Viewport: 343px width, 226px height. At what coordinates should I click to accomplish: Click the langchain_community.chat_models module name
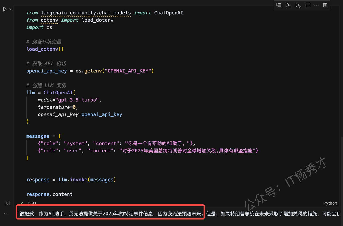pyautogui.click(x=86, y=13)
